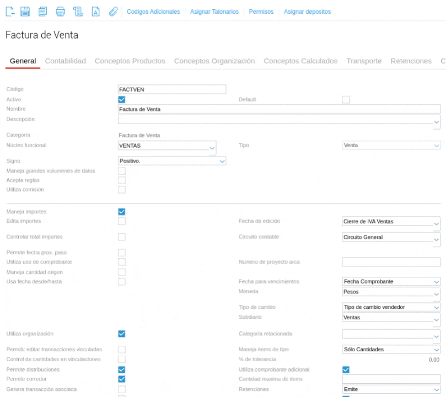
Task: Click the scroll log icon
Action: pos(78,12)
